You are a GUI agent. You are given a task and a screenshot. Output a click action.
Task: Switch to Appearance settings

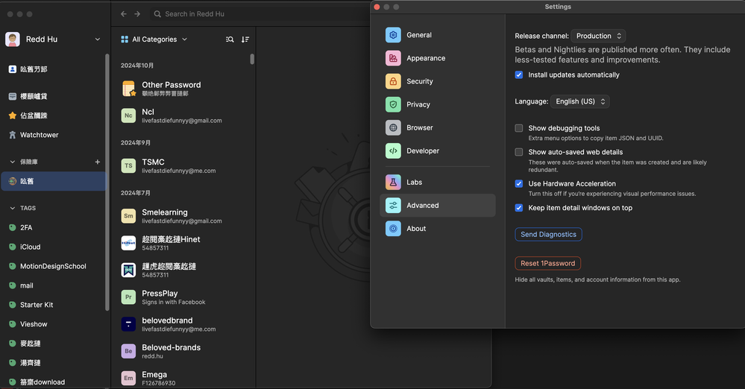click(438, 58)
